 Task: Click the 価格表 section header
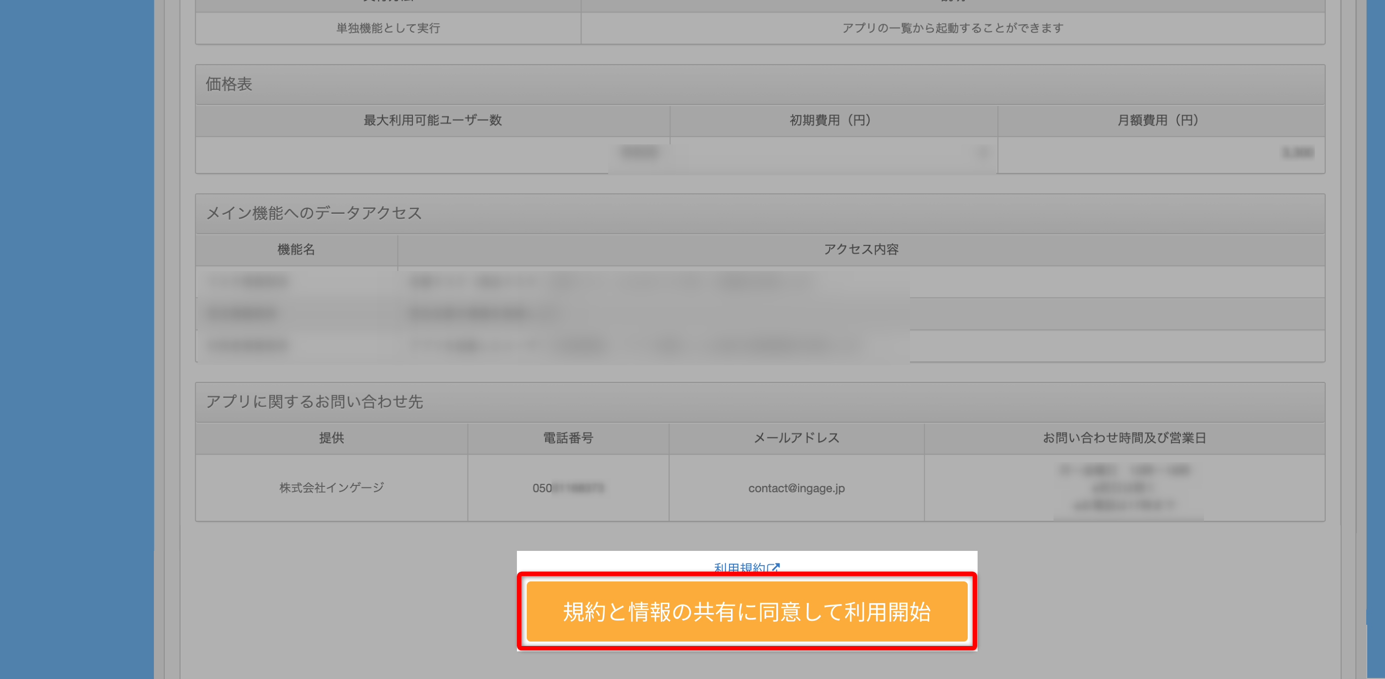click(x=229, y=84)
